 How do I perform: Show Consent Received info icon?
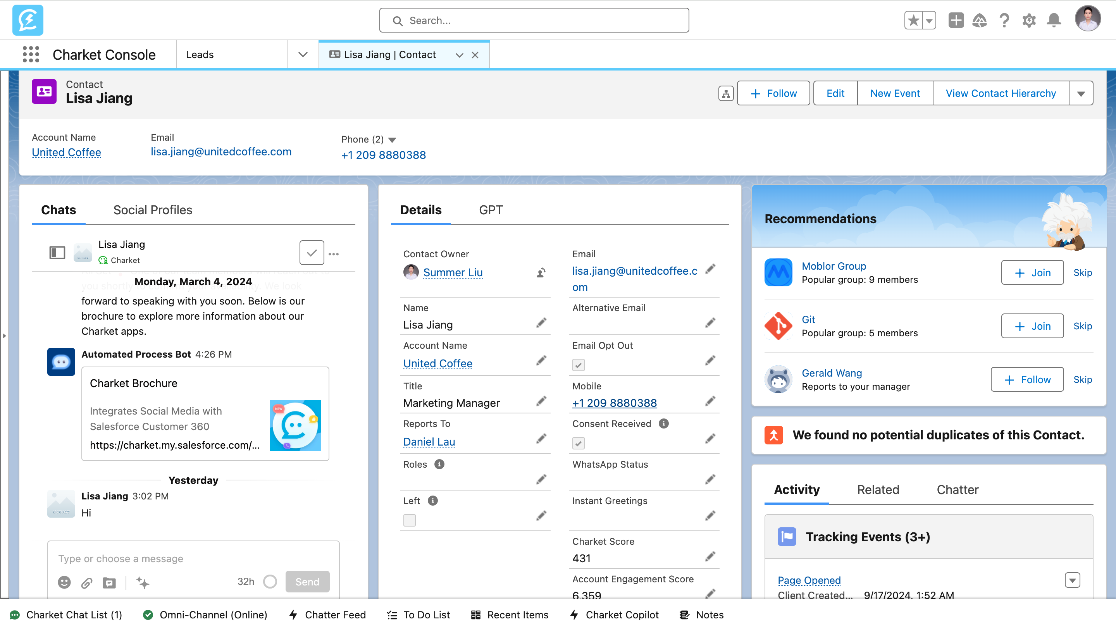coord(664,423)
